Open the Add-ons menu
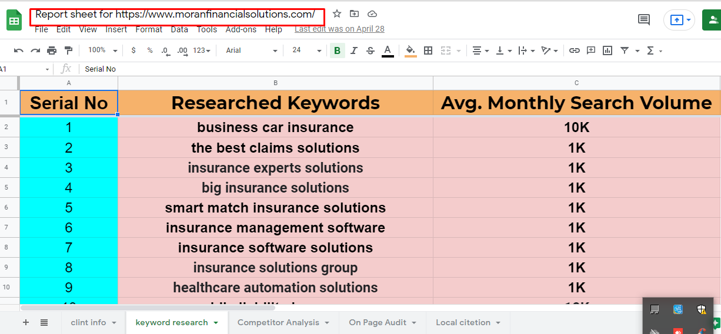 click(241, 29)
